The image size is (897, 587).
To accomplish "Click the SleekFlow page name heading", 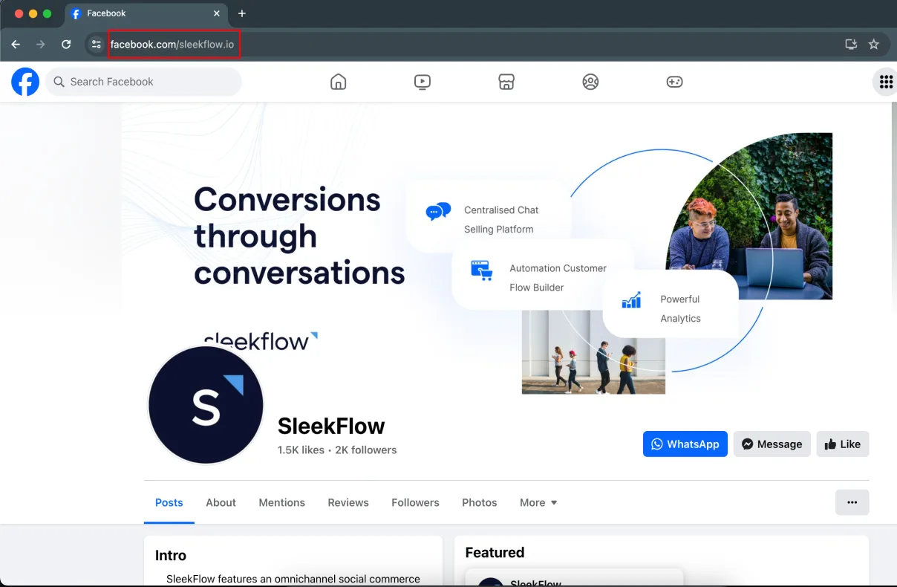I will 331,426.
